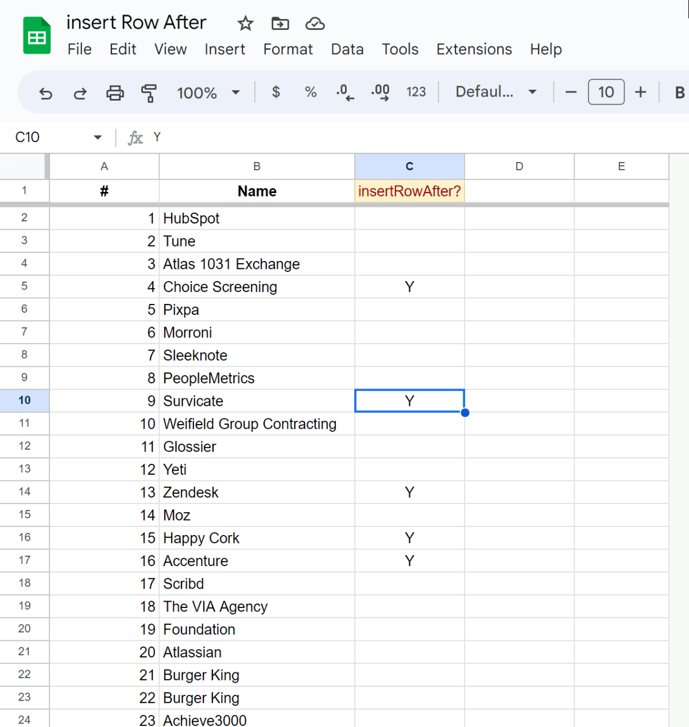Screen dimensions: 689x727
Task: Open the Tools menu
Action: [400, 49]
